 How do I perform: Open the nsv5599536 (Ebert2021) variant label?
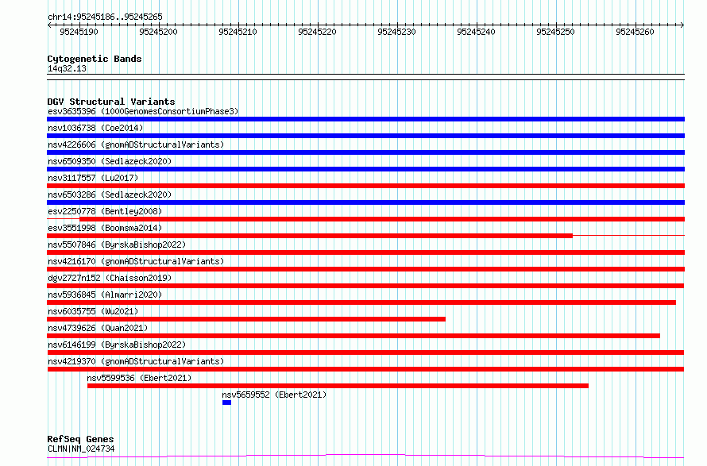click(x=139, y=378)
